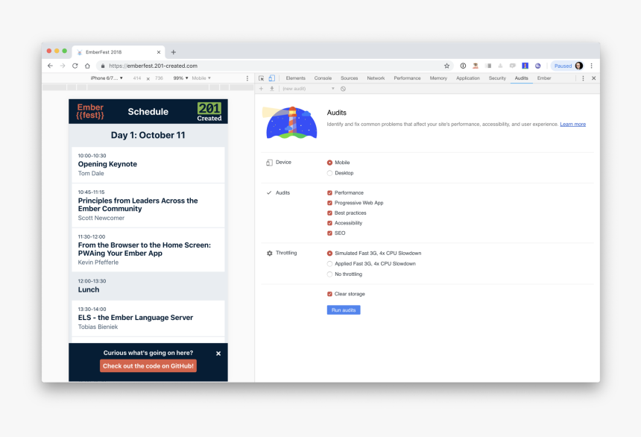Open device toolbar more options dots
Image resolution: width=641 pixels, height=437 pixels.
pos(247,78)
